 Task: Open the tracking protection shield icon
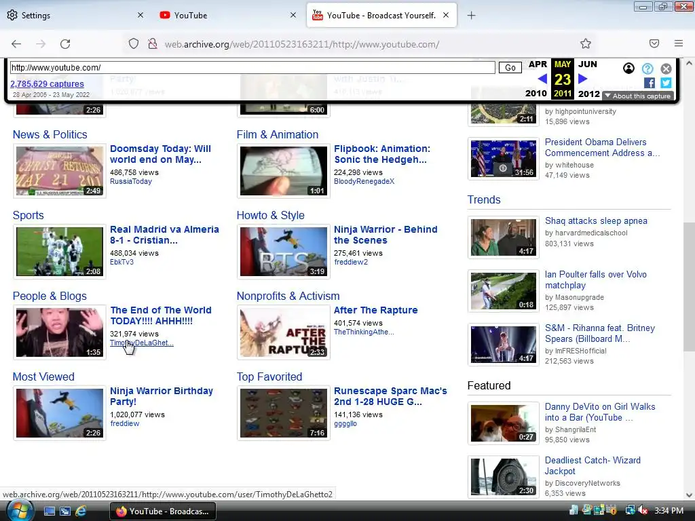[134, 44]
